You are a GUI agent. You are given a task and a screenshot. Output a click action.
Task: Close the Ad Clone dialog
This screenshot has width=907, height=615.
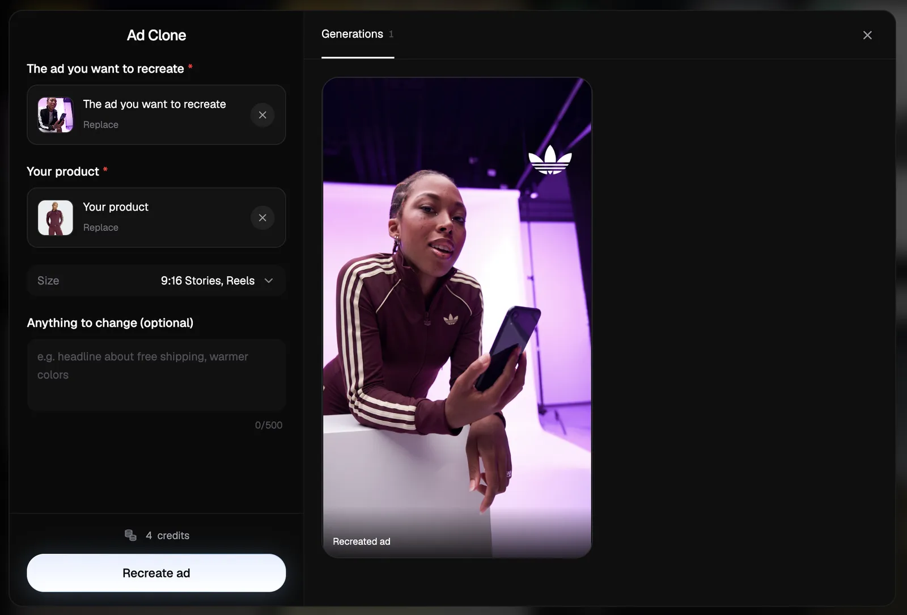click(867, 35)
